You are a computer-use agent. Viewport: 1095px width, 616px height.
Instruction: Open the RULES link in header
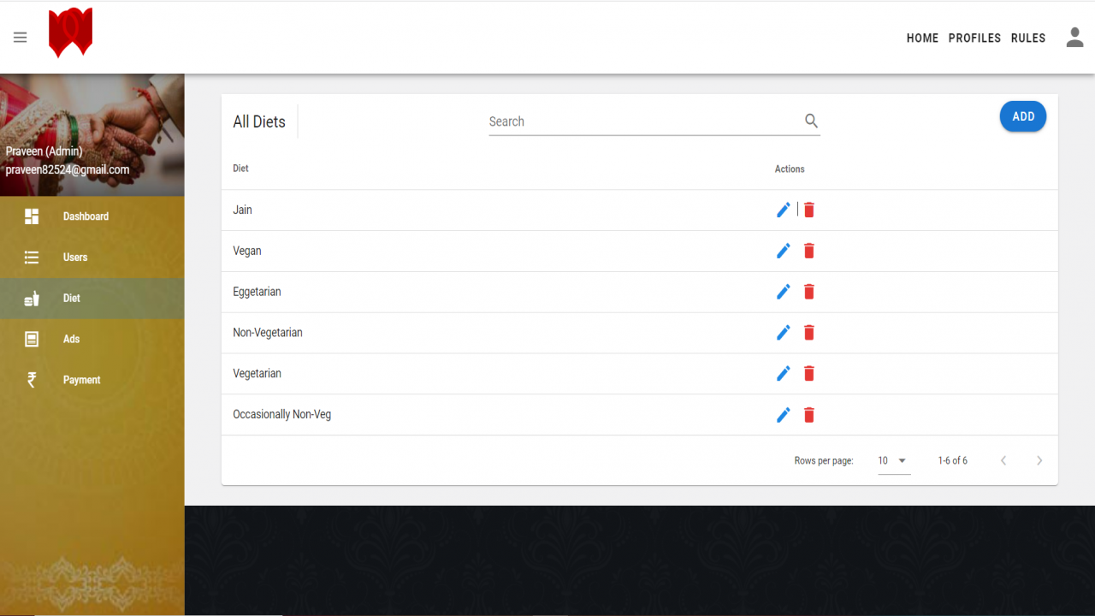click(1028, 38)
